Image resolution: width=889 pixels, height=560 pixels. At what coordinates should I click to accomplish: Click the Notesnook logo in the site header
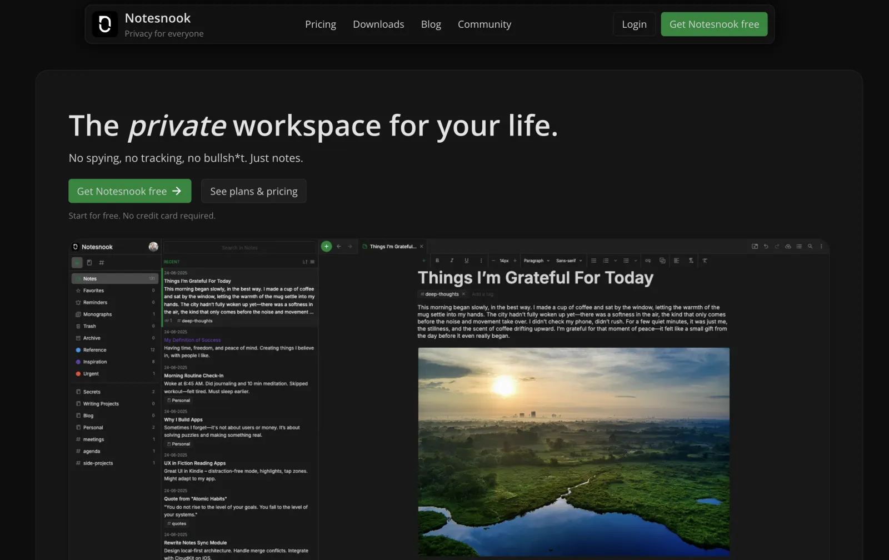(104, 24)
